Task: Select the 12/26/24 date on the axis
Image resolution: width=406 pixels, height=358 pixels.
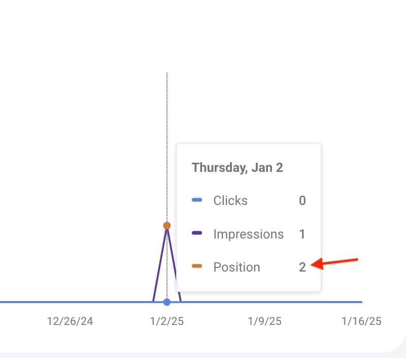Action: [x=70, y=321]
